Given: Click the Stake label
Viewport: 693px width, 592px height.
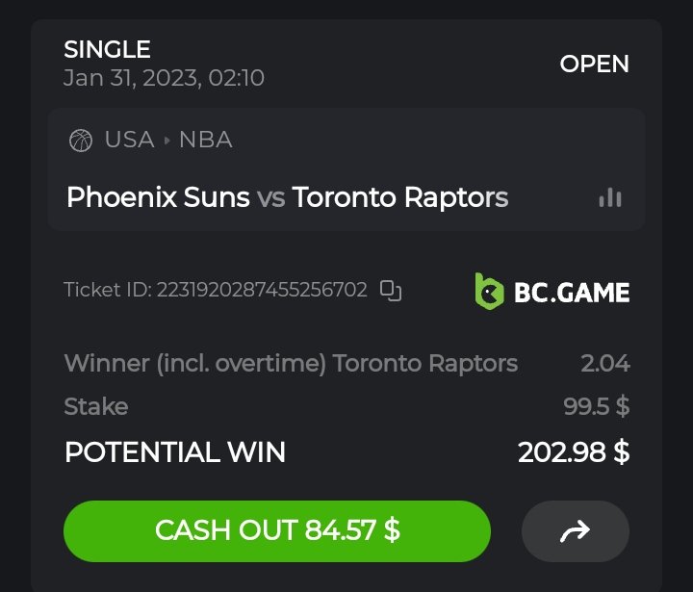Looking at the screenshot, I should [x=95, y=406].
